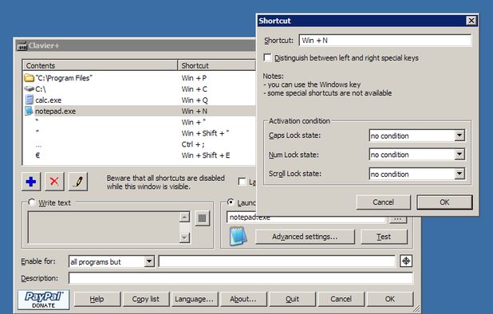Screen dimensions: 493x314
Task: Open the Enable for "all programs but" dropdown
Action: pyautogui.click(x=149, y=261)
